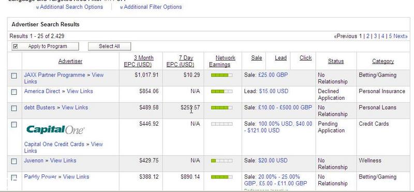The height and width of the screenshot is (192, 414).
Task: Tick the Juvenon row checkbox
Action: [x=14, y=161]
